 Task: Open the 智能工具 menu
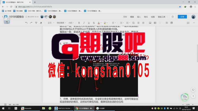[162, 17]
